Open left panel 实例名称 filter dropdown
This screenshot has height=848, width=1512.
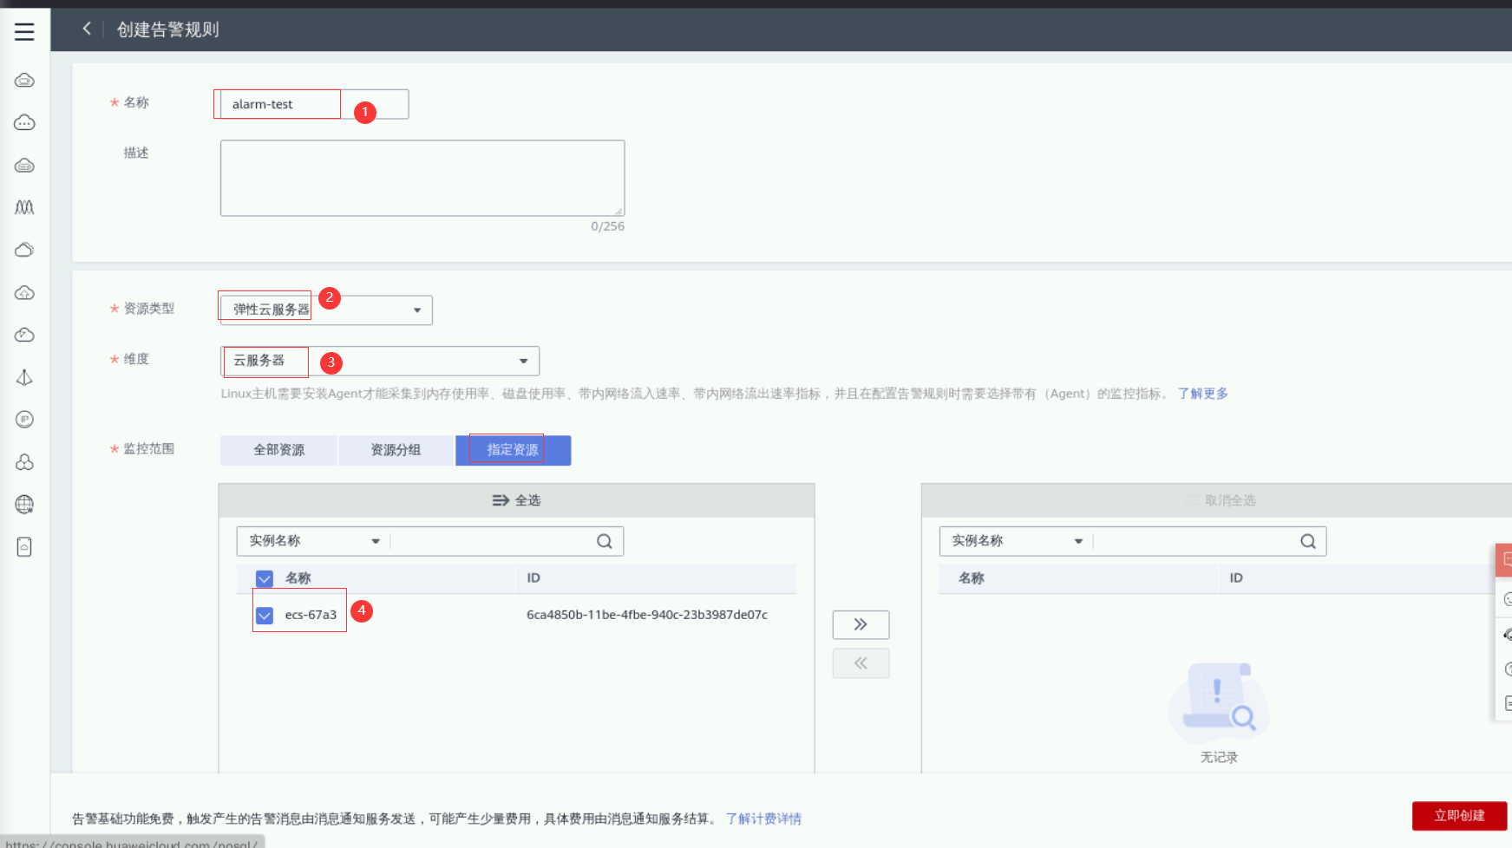(x=314, y=541)
